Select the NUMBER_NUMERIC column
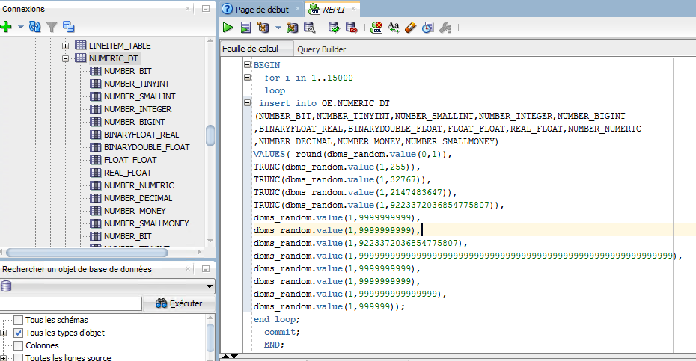This screenshot has height=361, width=696. (x=138, y=185)
